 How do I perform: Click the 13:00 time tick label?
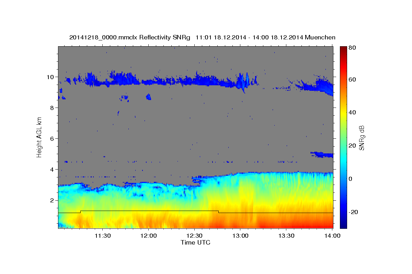pos(240,236)
